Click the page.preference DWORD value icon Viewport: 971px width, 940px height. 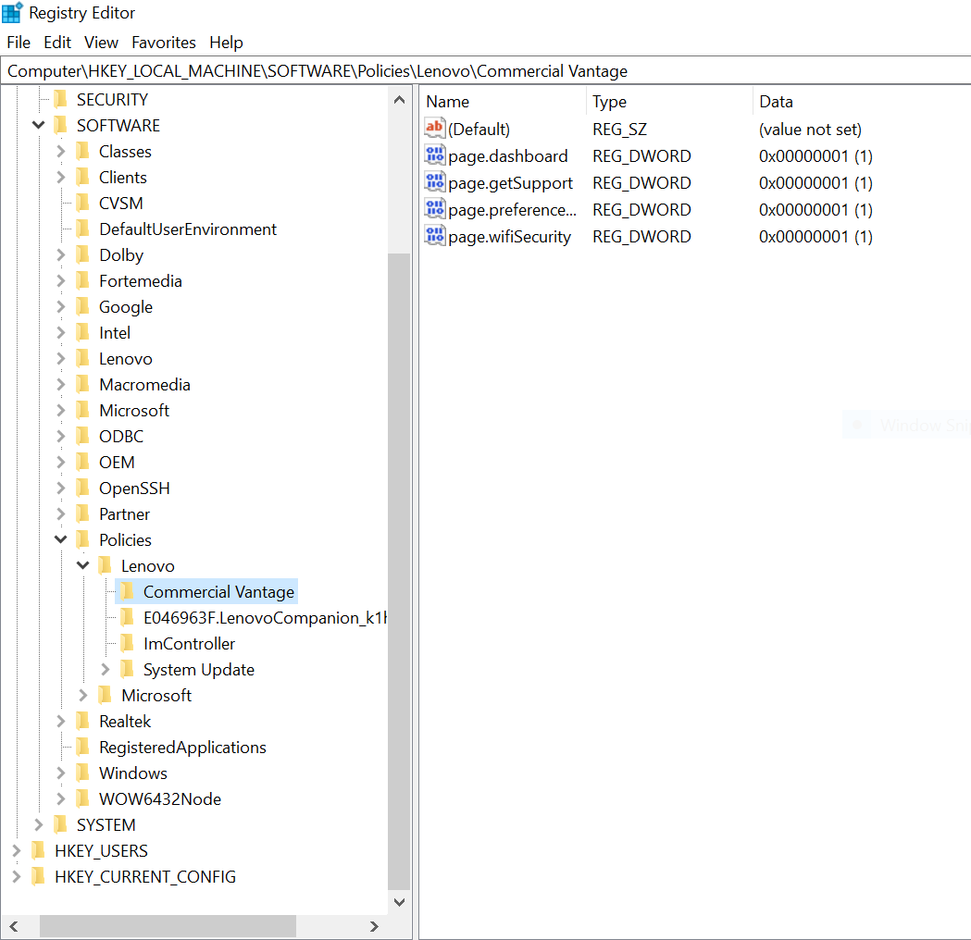click(435, 209)
